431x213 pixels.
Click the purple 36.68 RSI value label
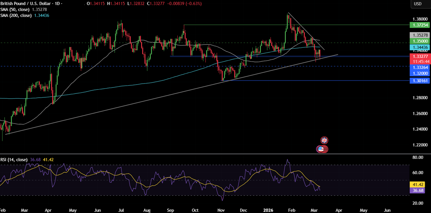click(419, 190)
